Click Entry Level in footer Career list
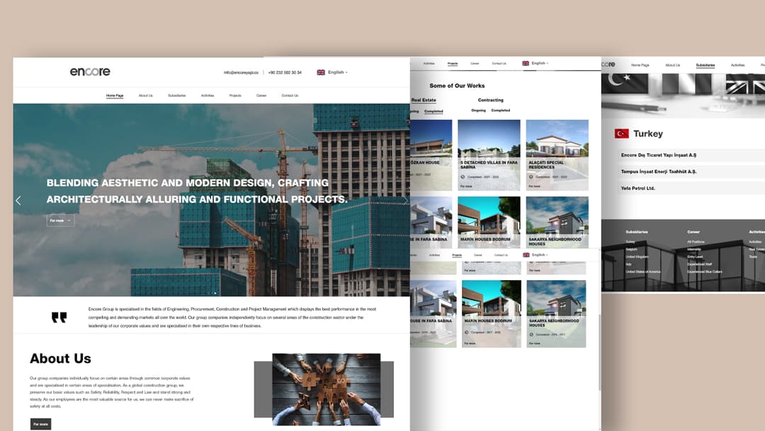This screenshot has height=431, width=765. [x=695, y=257]
